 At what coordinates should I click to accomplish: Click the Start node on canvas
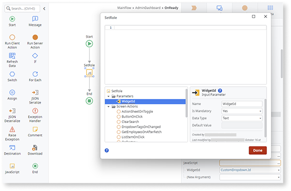[89, 44]
